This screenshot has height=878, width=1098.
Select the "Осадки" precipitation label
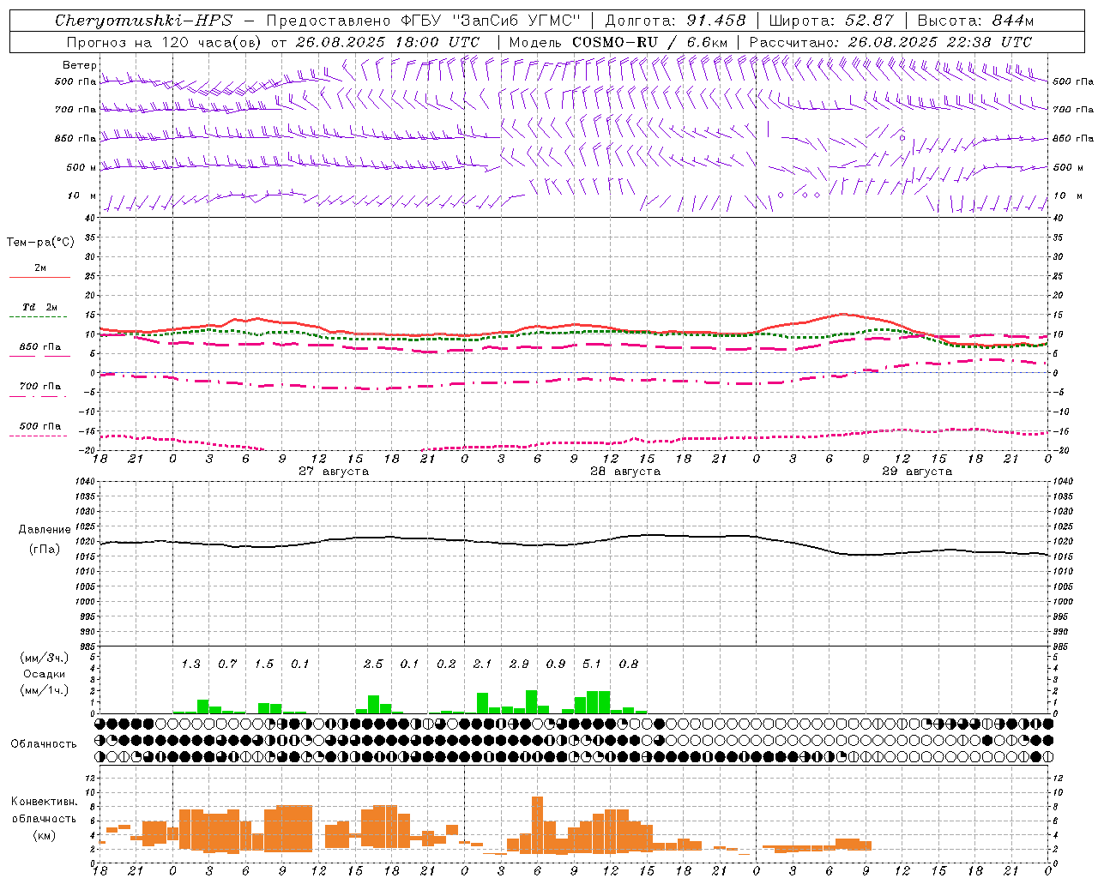[44, 674]
